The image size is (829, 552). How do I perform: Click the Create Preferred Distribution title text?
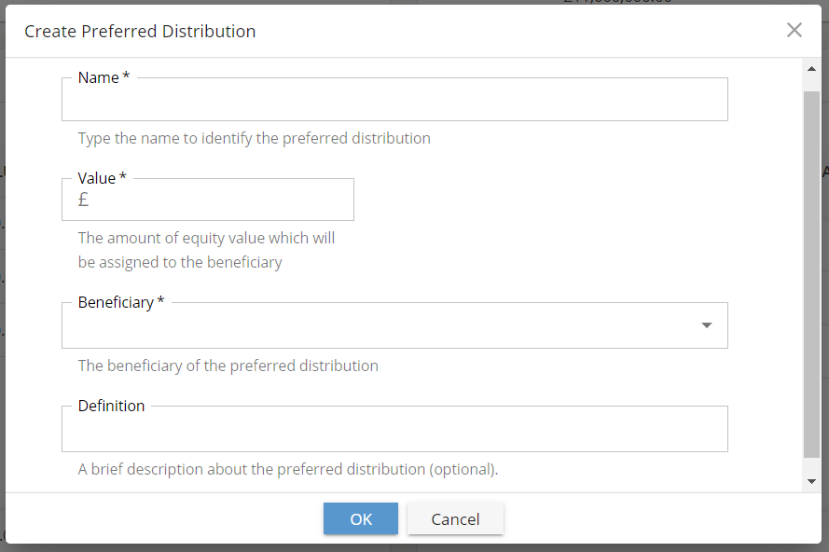tap(140, 32)
